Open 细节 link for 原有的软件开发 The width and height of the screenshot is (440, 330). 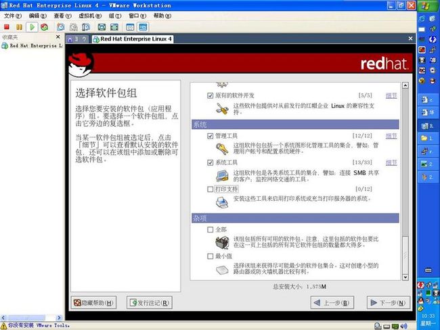coord(391,96)
